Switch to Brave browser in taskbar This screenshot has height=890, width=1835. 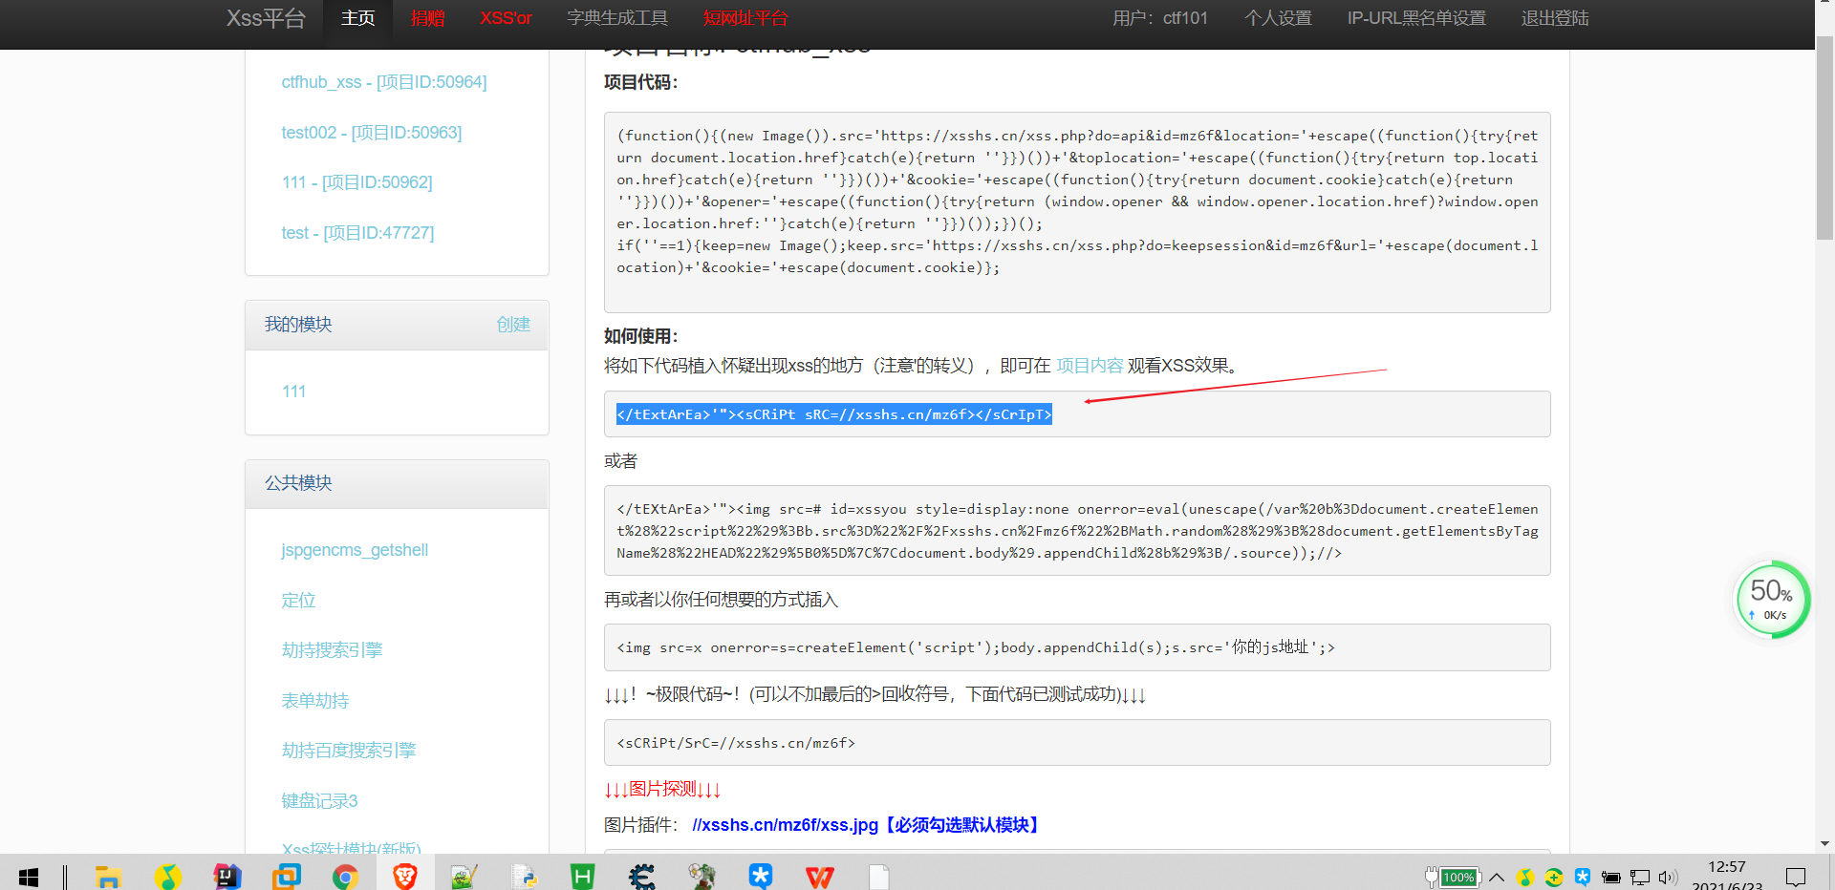coord(405,876)
